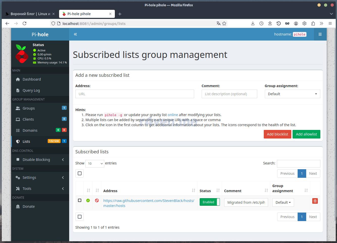Click the translate page icon in address bar
Image resolution: width=337 pixels, height=243 pixels.
218,23
